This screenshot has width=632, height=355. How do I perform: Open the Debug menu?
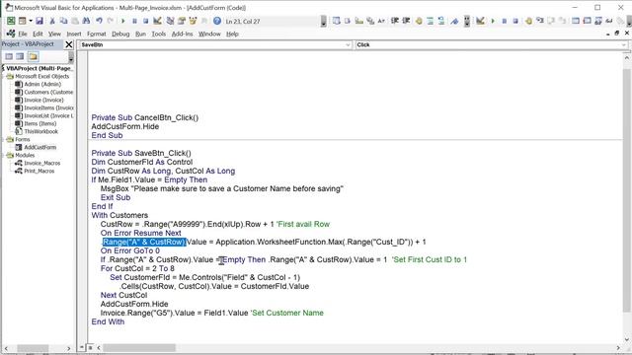coord(120,34)
